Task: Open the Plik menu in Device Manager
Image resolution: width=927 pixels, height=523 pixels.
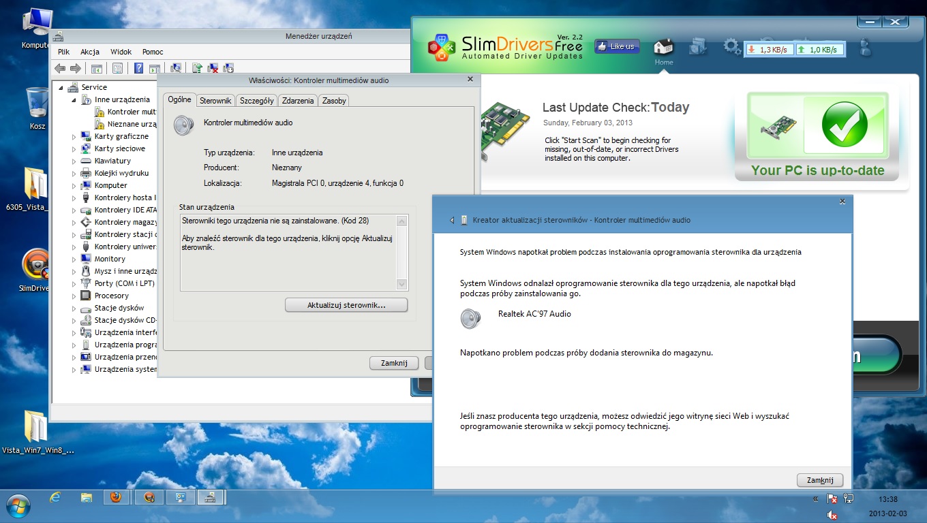Action: pos(64,52)
